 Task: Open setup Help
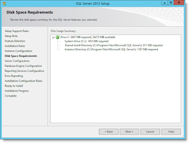pos(171,132)
